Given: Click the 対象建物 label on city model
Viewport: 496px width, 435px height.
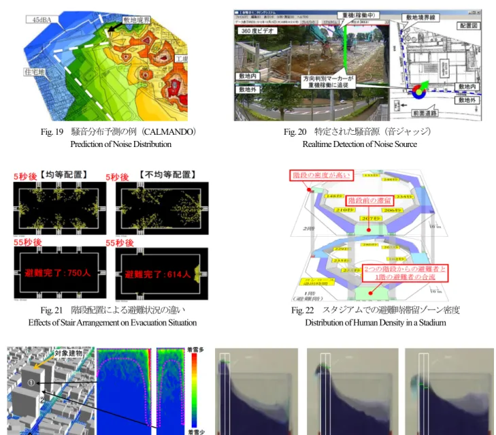Looking at the screenshot, I should (68, 353).
